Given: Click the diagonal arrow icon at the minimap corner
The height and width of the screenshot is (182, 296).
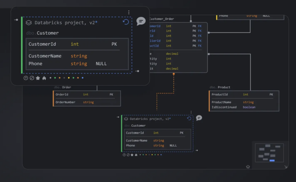Looking at the screenshot, I should coord(286,167).
